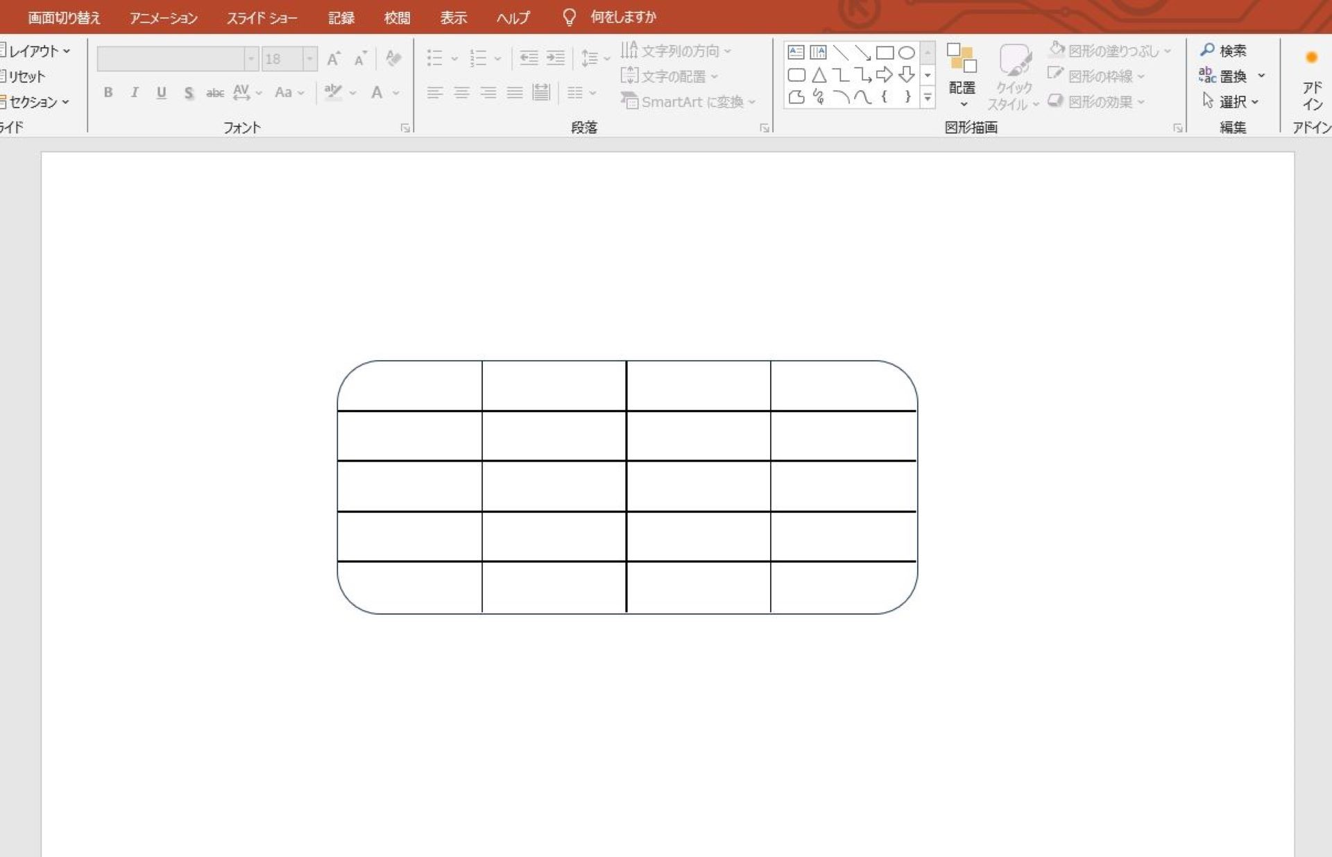Image resolution: width=1332 pixels, height=857 pixels.
Task: Toggle Underline formatting button
Action: [162, 92]
